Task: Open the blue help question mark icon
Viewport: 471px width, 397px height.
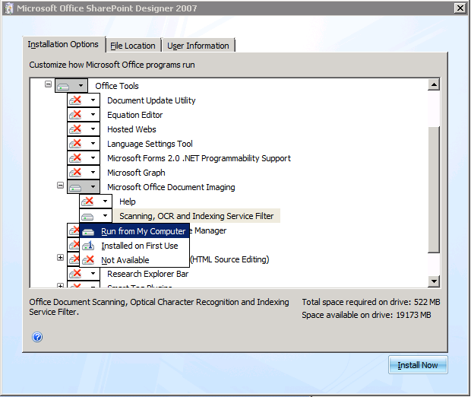Action: tap(37, 337)
